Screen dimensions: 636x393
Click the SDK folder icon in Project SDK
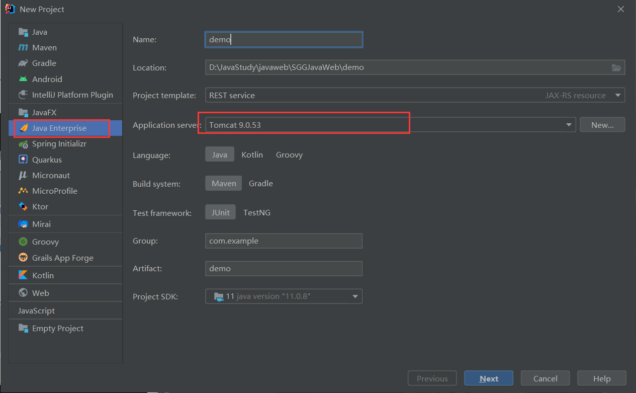[218, 296]
